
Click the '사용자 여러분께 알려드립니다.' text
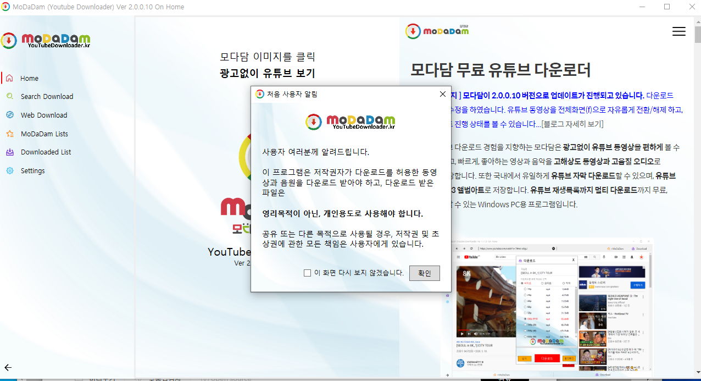316,152
